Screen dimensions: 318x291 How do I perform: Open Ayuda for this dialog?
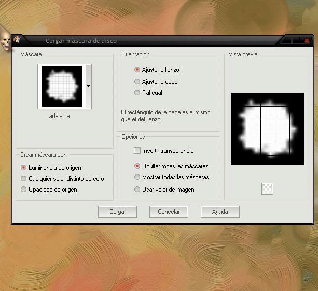click(x=220, y=212)
